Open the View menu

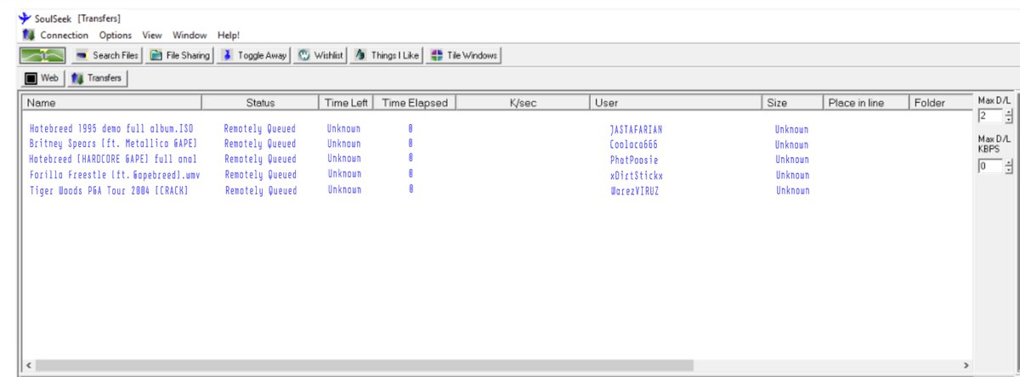[x=152, y=35]
